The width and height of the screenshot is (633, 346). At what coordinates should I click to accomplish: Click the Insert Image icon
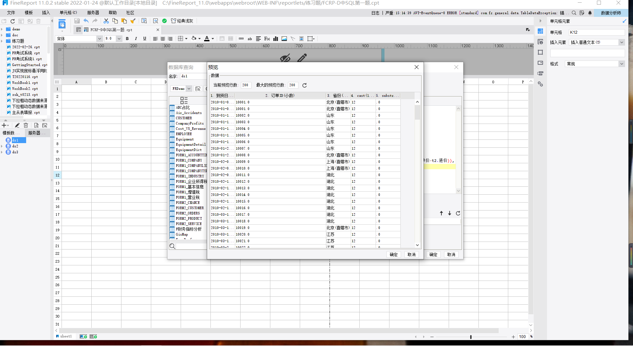[284, 39]
